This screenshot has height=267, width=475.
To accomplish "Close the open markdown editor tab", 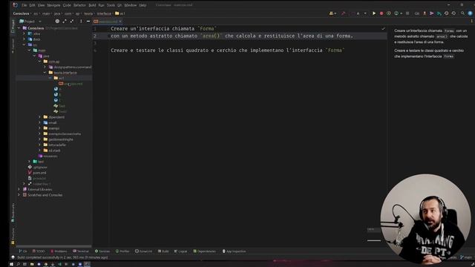I will [x=120, y=22].
